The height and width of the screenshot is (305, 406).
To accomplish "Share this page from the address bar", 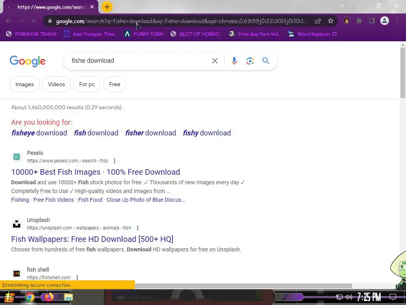I will coord(318,21).
